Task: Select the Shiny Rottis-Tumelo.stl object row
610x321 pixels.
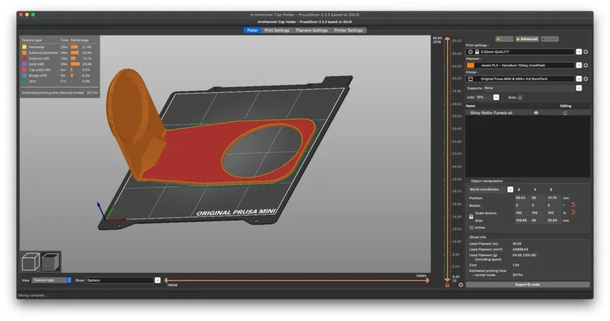Action: [x=527, y=113]
